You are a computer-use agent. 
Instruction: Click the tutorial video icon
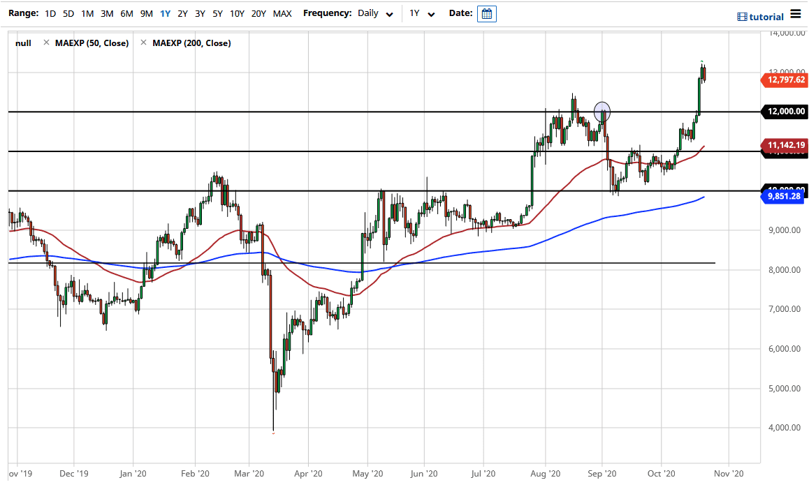click(x=742, y=17)
